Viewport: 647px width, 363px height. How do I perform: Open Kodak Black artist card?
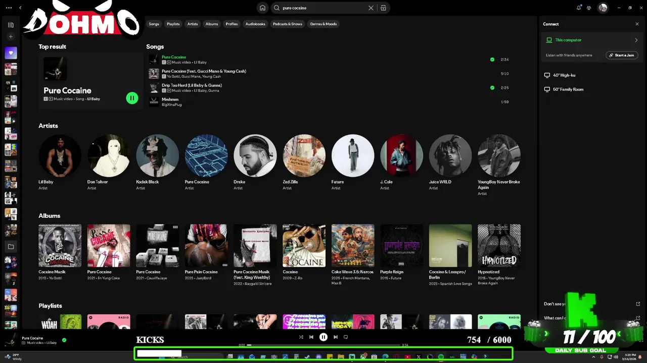157,162
